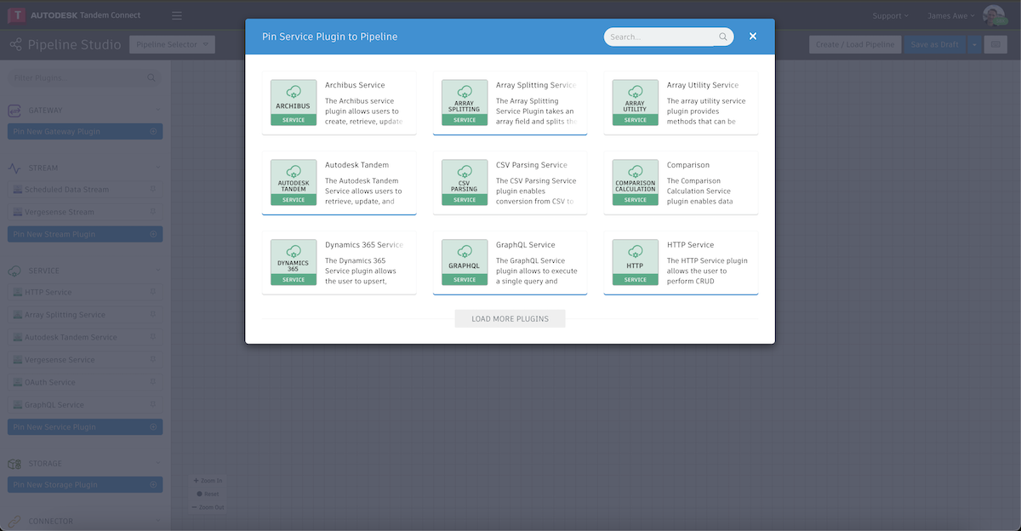Close the Pin Service Plugin dialog

click(753, 37)
